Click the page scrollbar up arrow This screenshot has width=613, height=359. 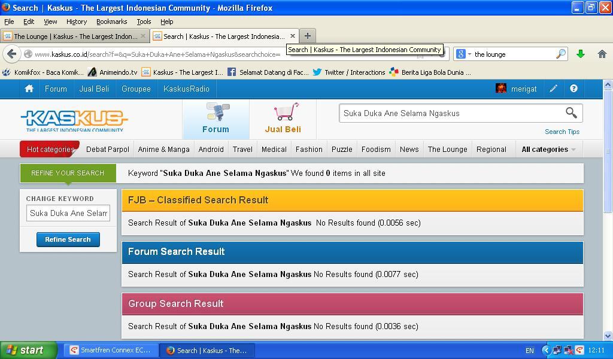608,84
